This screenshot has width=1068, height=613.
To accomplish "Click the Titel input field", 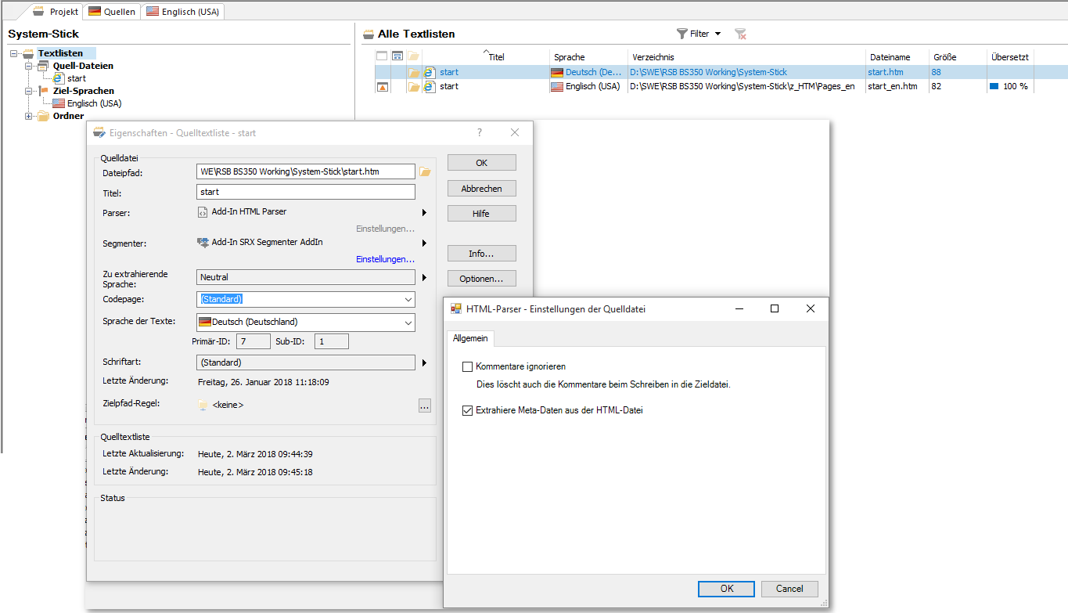I will coord(305,192).
